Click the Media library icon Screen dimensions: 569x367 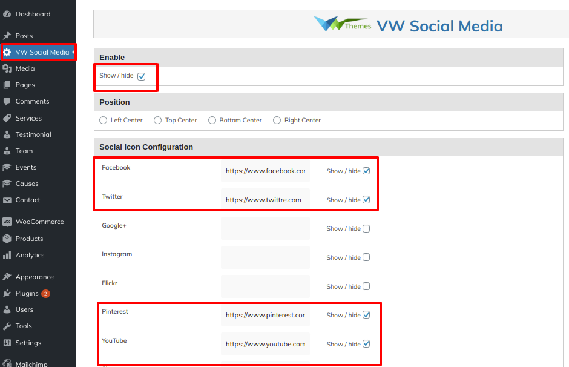[x=7, y=68]
